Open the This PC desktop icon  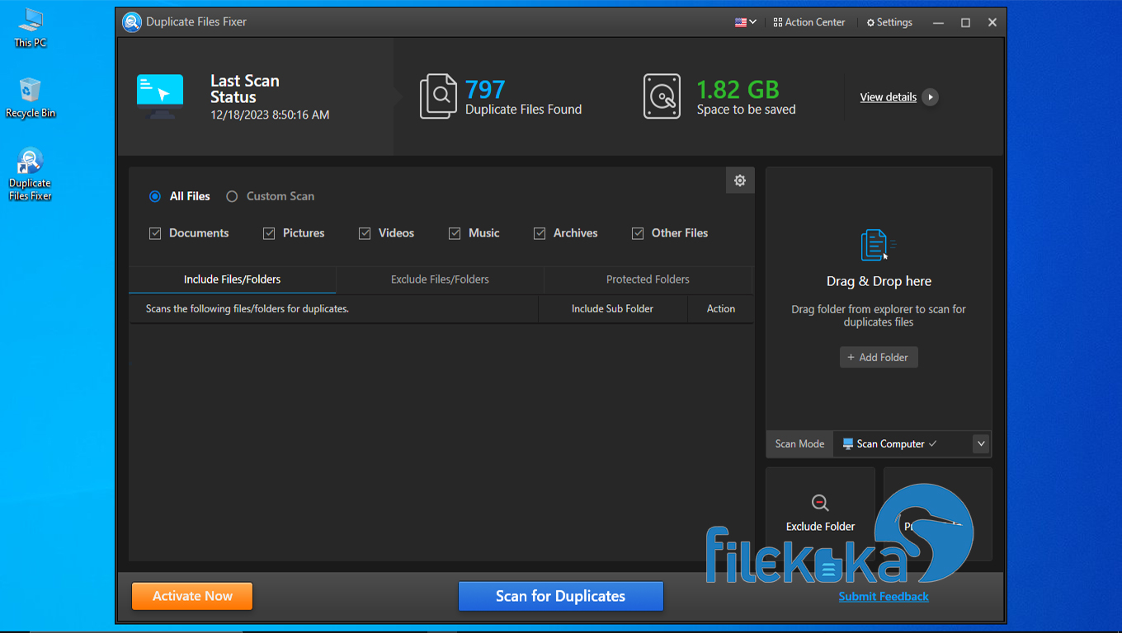coord(31,28)
